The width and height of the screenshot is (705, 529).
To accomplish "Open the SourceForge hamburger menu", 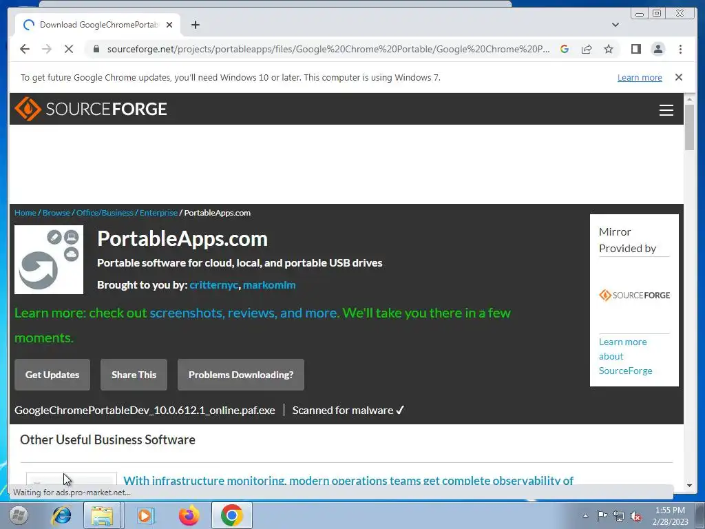I will tap(666, 110).
